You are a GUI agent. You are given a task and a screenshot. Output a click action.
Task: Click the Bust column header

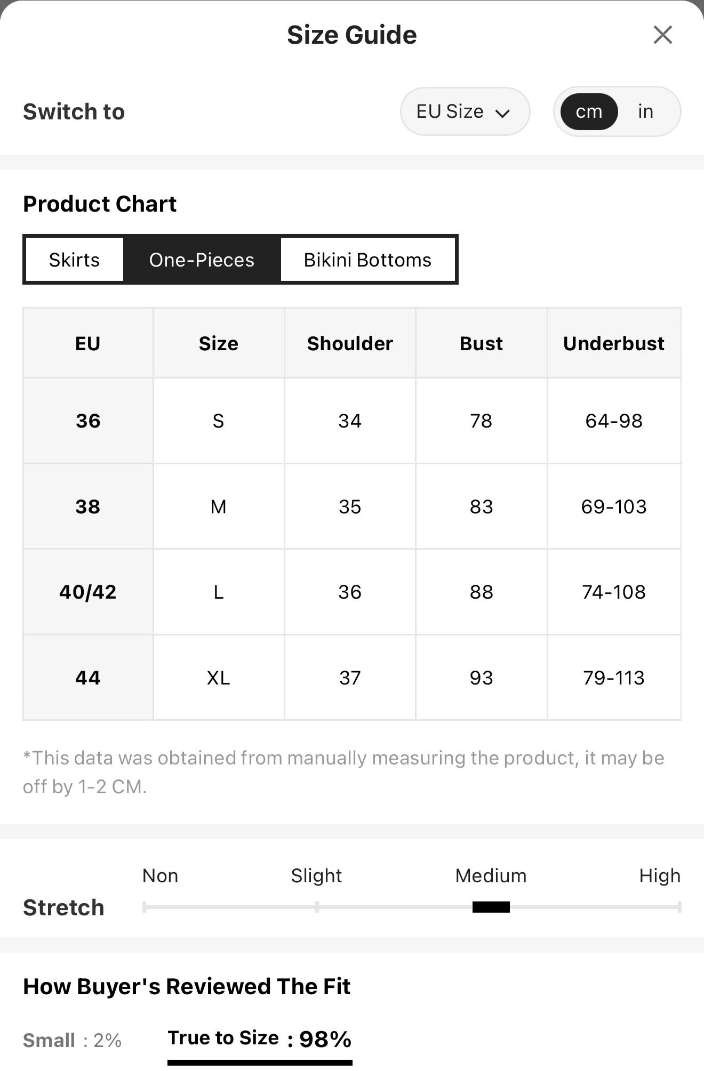pyautogui.click(x=481, y=343)
